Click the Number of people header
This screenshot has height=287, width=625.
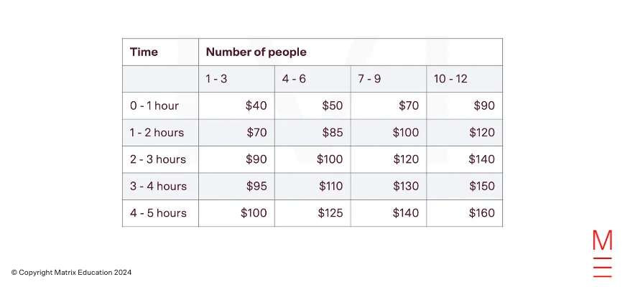(x=256, y=52)
